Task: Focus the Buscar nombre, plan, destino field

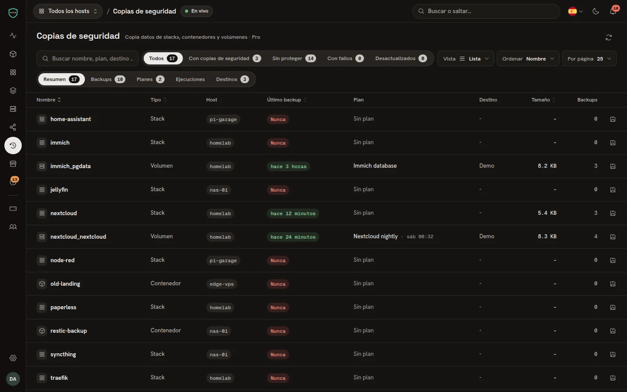Action: click(88, 59)
